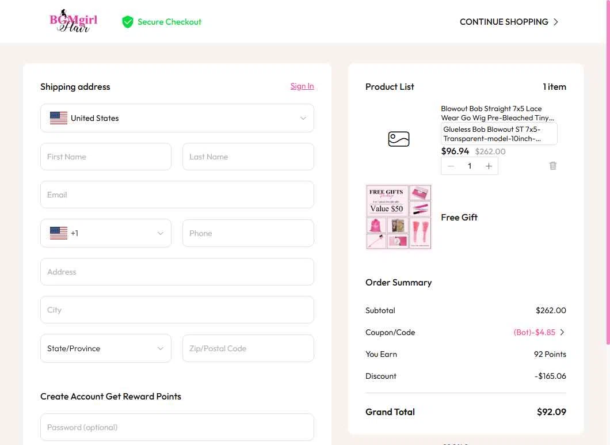Screen dimensions: 610x445
Task: Expand the Coupon/Code options arrow
Action: coord(562,332)
